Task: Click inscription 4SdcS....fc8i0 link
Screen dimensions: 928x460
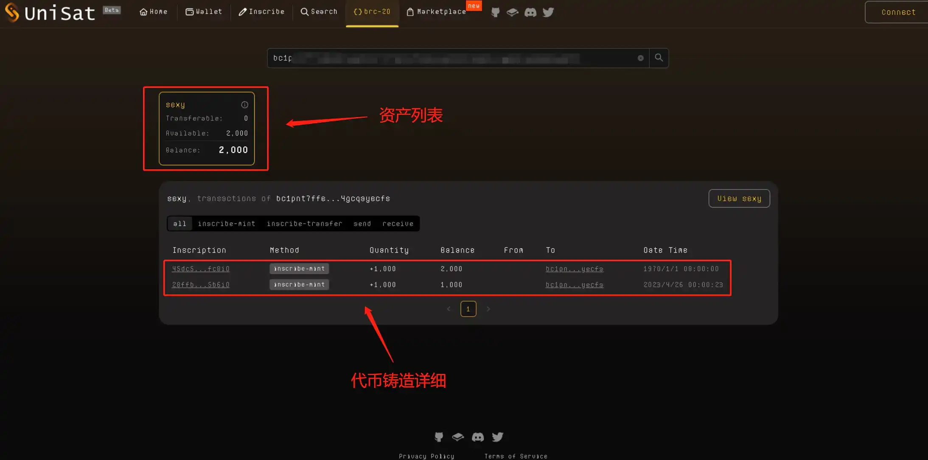Action: [201, 269]
